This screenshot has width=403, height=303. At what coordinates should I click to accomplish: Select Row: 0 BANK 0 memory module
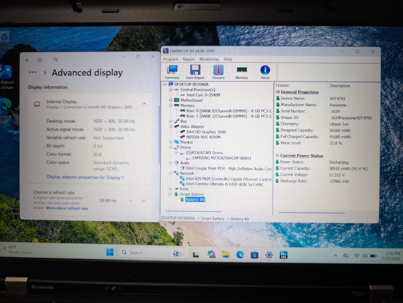[x=229, y=111]
